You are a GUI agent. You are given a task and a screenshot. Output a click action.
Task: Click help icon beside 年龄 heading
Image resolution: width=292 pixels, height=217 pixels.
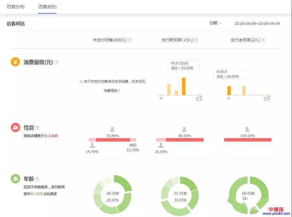(37, 179)
